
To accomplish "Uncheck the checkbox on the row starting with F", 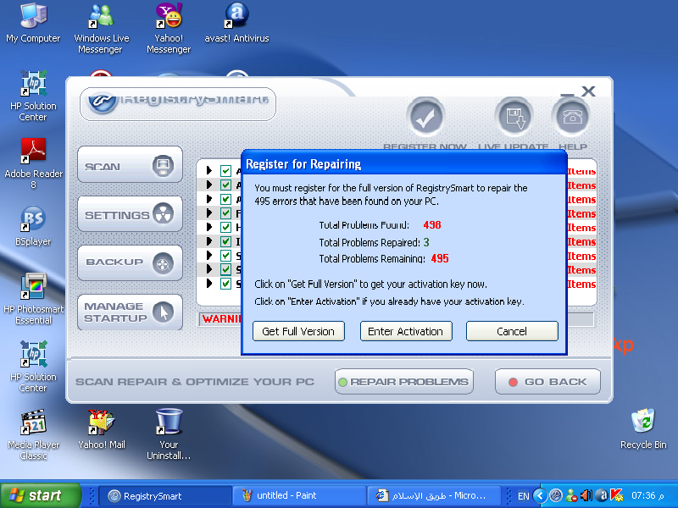I will pos(225,213).
